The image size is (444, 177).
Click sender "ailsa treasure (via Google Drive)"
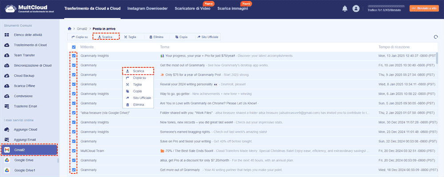coord(105,113)
